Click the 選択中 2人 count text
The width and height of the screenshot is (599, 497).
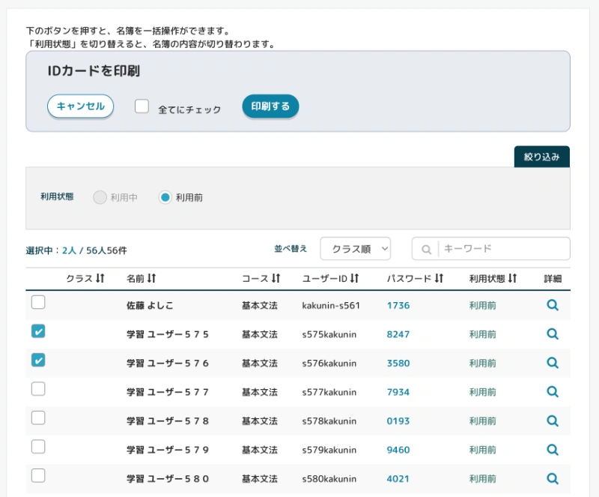(51, 250)
